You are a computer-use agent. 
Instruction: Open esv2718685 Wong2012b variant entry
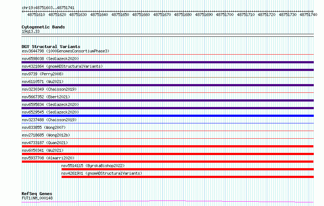(x=46, y=135)
